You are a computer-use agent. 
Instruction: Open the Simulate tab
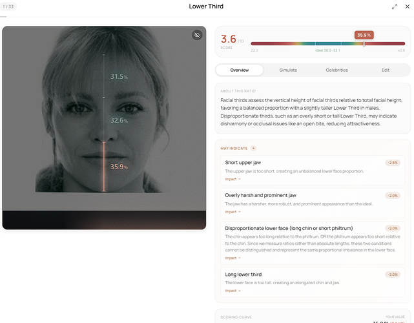288,70
